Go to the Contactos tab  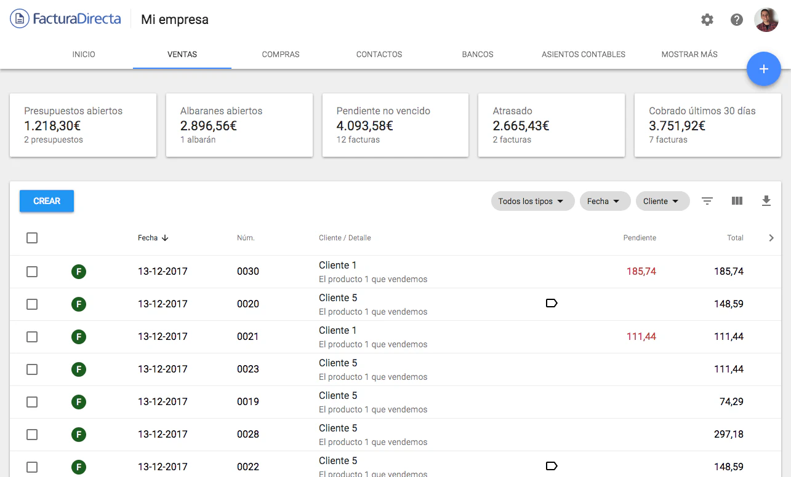(379, 54)
